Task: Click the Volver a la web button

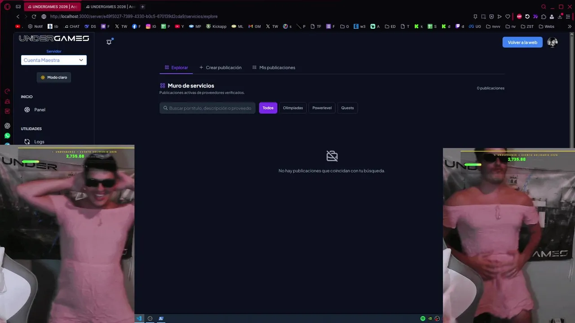Action: (x=522, y=42)
